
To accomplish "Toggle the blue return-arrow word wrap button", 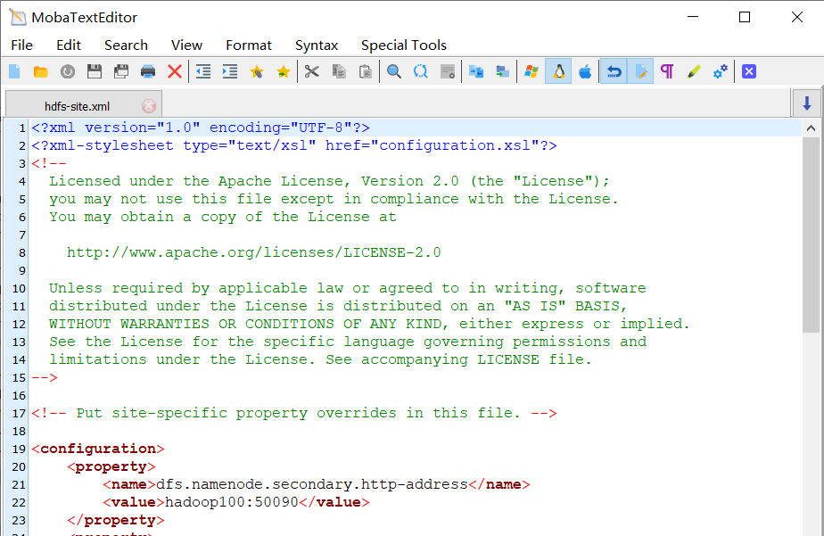I will [x=614, y=71].
